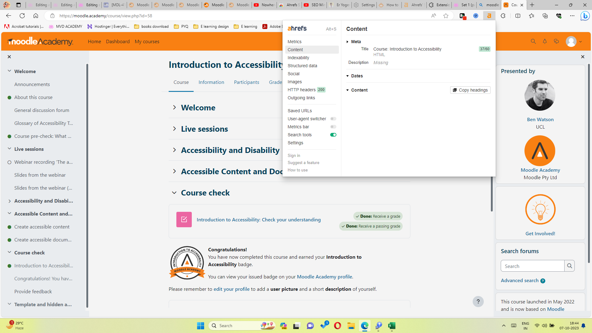
Task: Collapse the Course check section
Action: [174, 193]
